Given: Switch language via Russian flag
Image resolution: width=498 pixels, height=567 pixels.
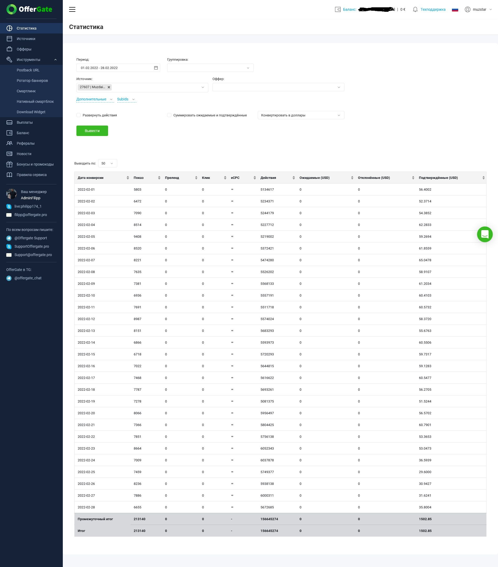Looking at the screenshot, I should click(x=455, y=9).
